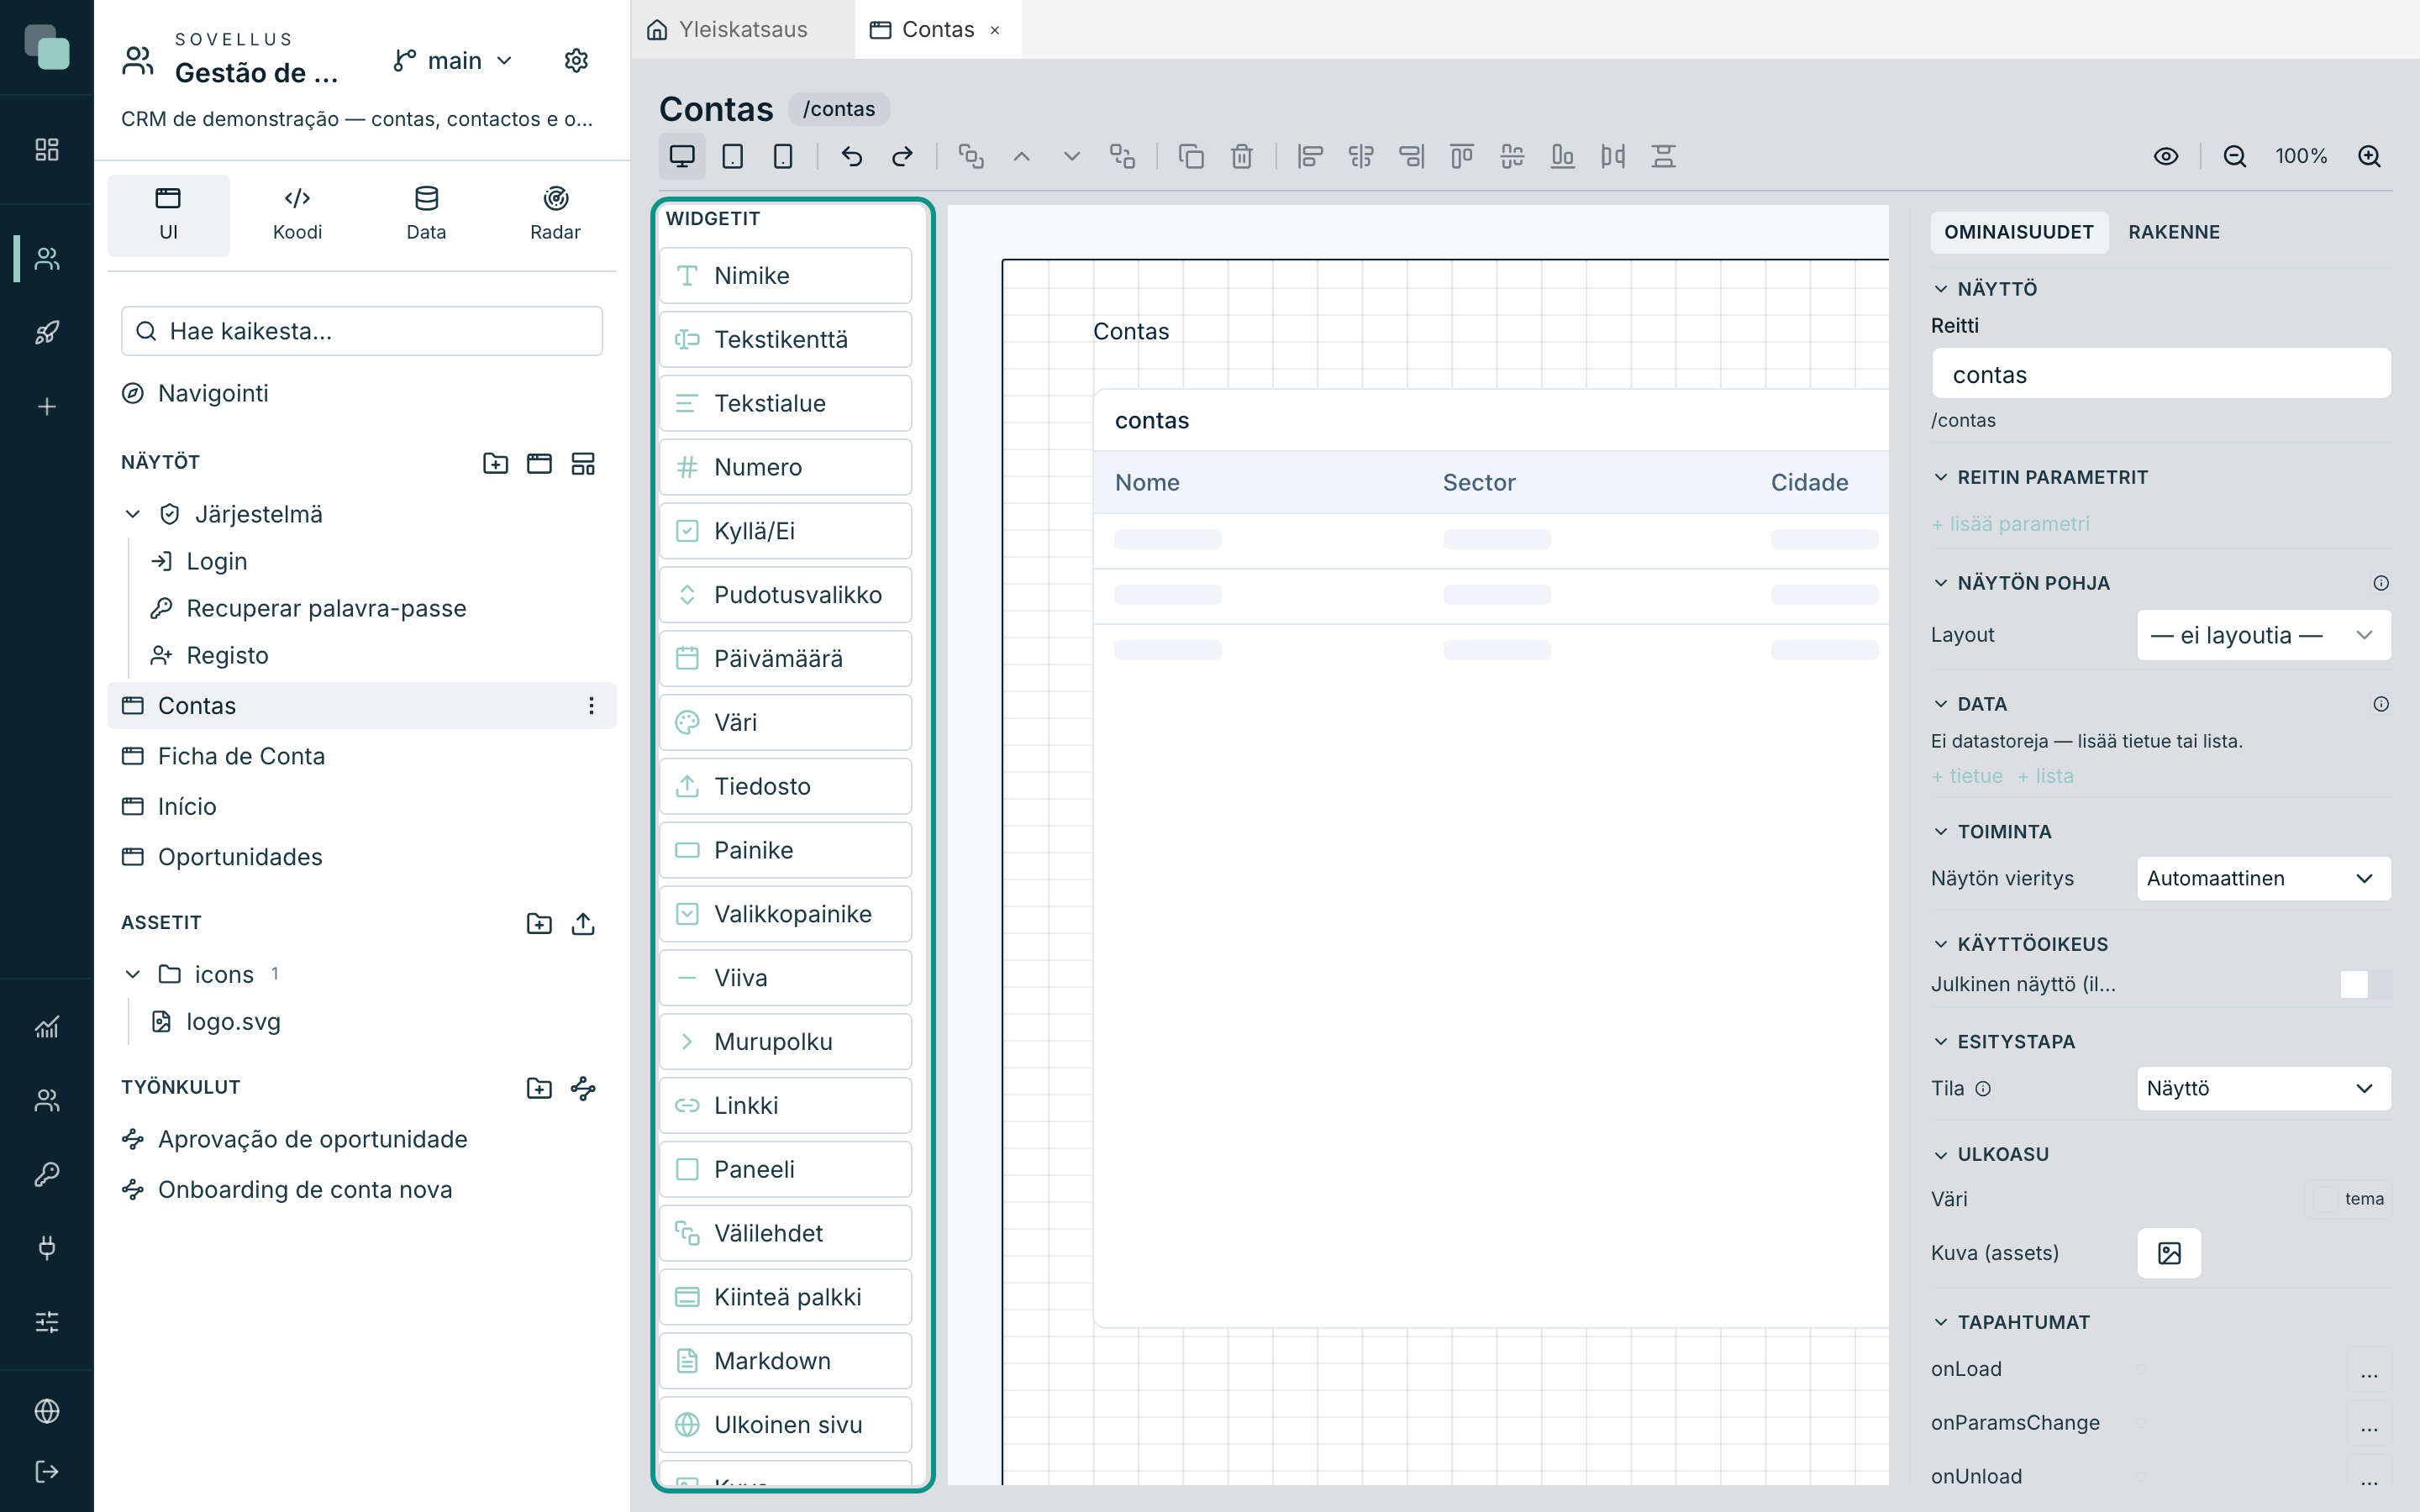Open the key credentials icon in sidebar
The image size is (2420, 1512).
[47, 1174]
